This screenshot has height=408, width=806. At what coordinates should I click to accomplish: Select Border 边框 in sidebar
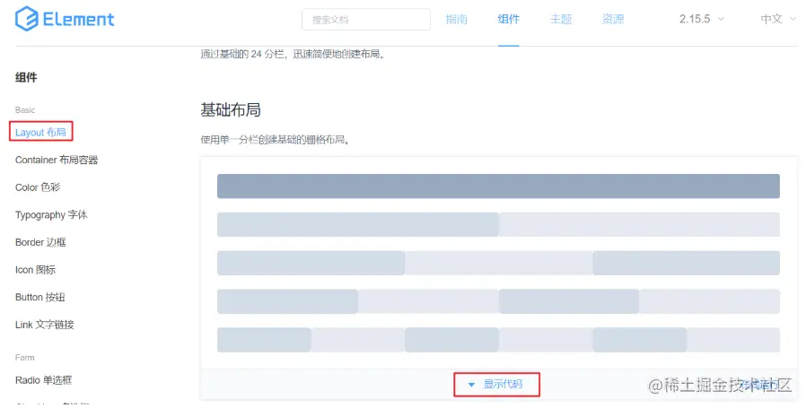coord(40,242)
